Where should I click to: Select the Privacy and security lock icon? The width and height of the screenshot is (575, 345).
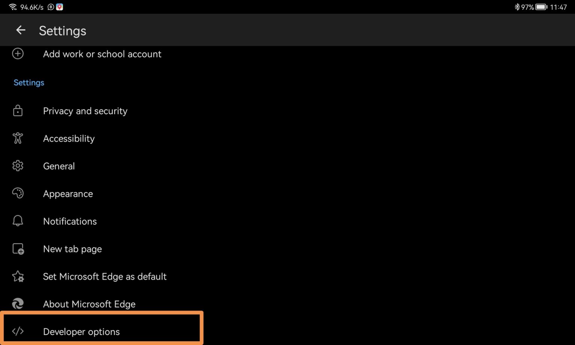click(18, 111)
